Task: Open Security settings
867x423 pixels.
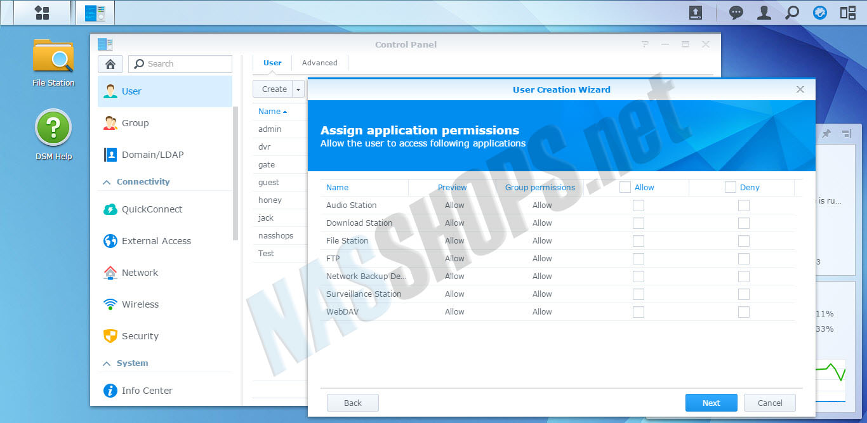Action: [165, 336]
